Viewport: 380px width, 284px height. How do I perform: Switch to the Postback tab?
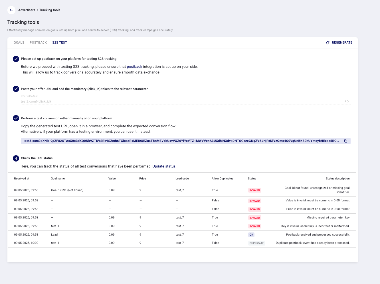38,42
